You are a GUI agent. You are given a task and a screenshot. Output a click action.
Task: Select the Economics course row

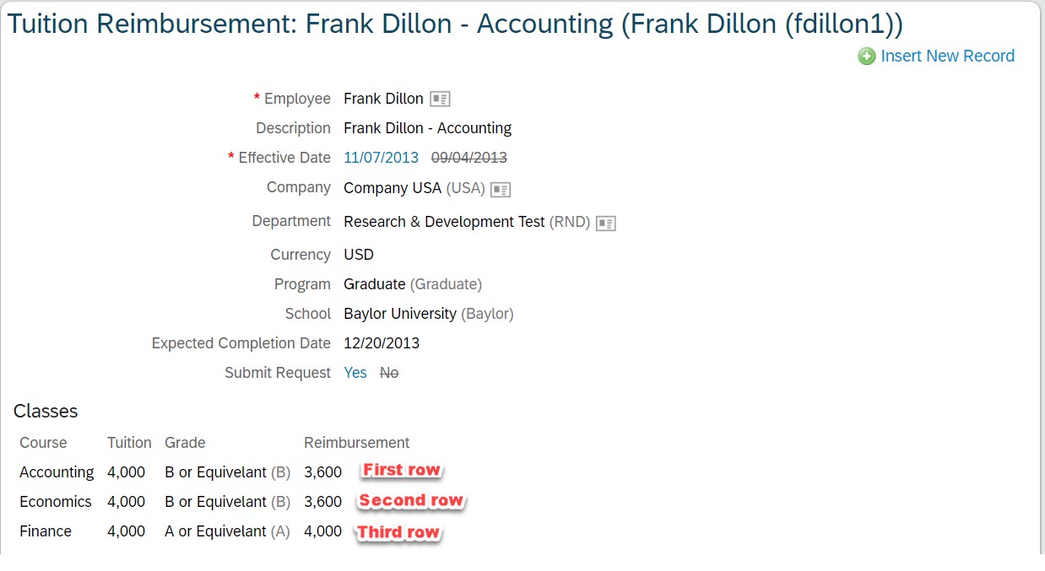(x=181, y=502)
